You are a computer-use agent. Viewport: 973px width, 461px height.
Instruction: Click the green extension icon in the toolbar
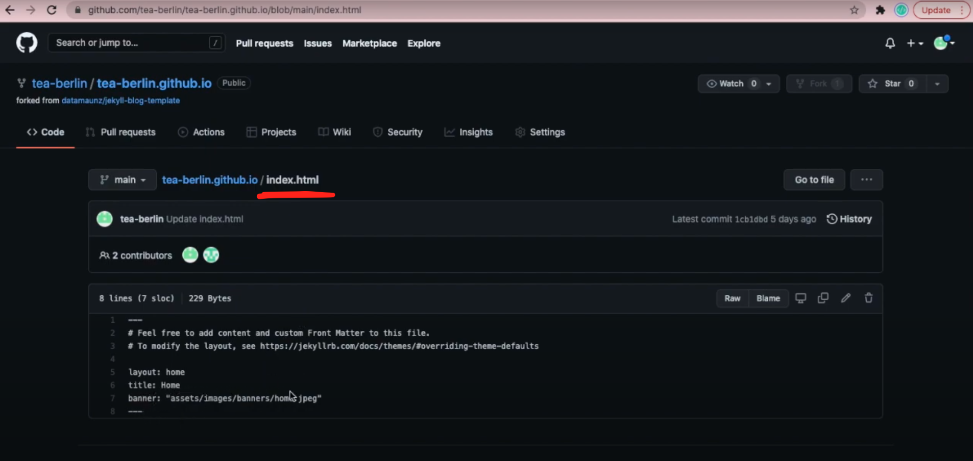click(x=901, y=10)
